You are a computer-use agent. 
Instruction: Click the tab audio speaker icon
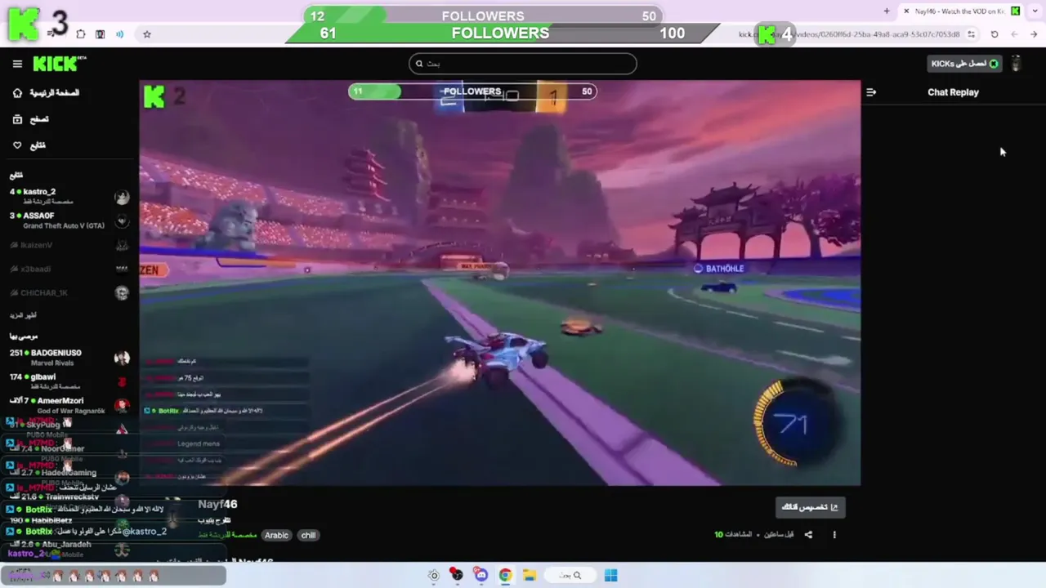coord(120,34)
